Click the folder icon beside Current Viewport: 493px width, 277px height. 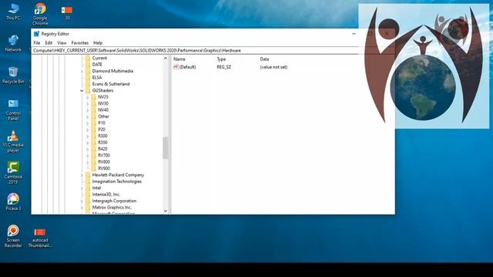pyautogui.click(x=88, y=58)
